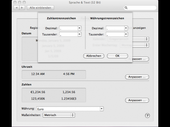This screenshot has width=170, height=127.
Task: Open the Erster Wochentag popup
Action: 135,45
